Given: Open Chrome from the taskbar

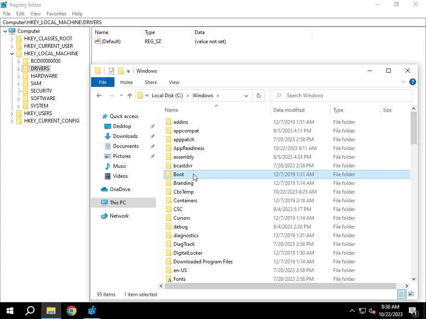Looking at the screenshot, I should 72,311.
